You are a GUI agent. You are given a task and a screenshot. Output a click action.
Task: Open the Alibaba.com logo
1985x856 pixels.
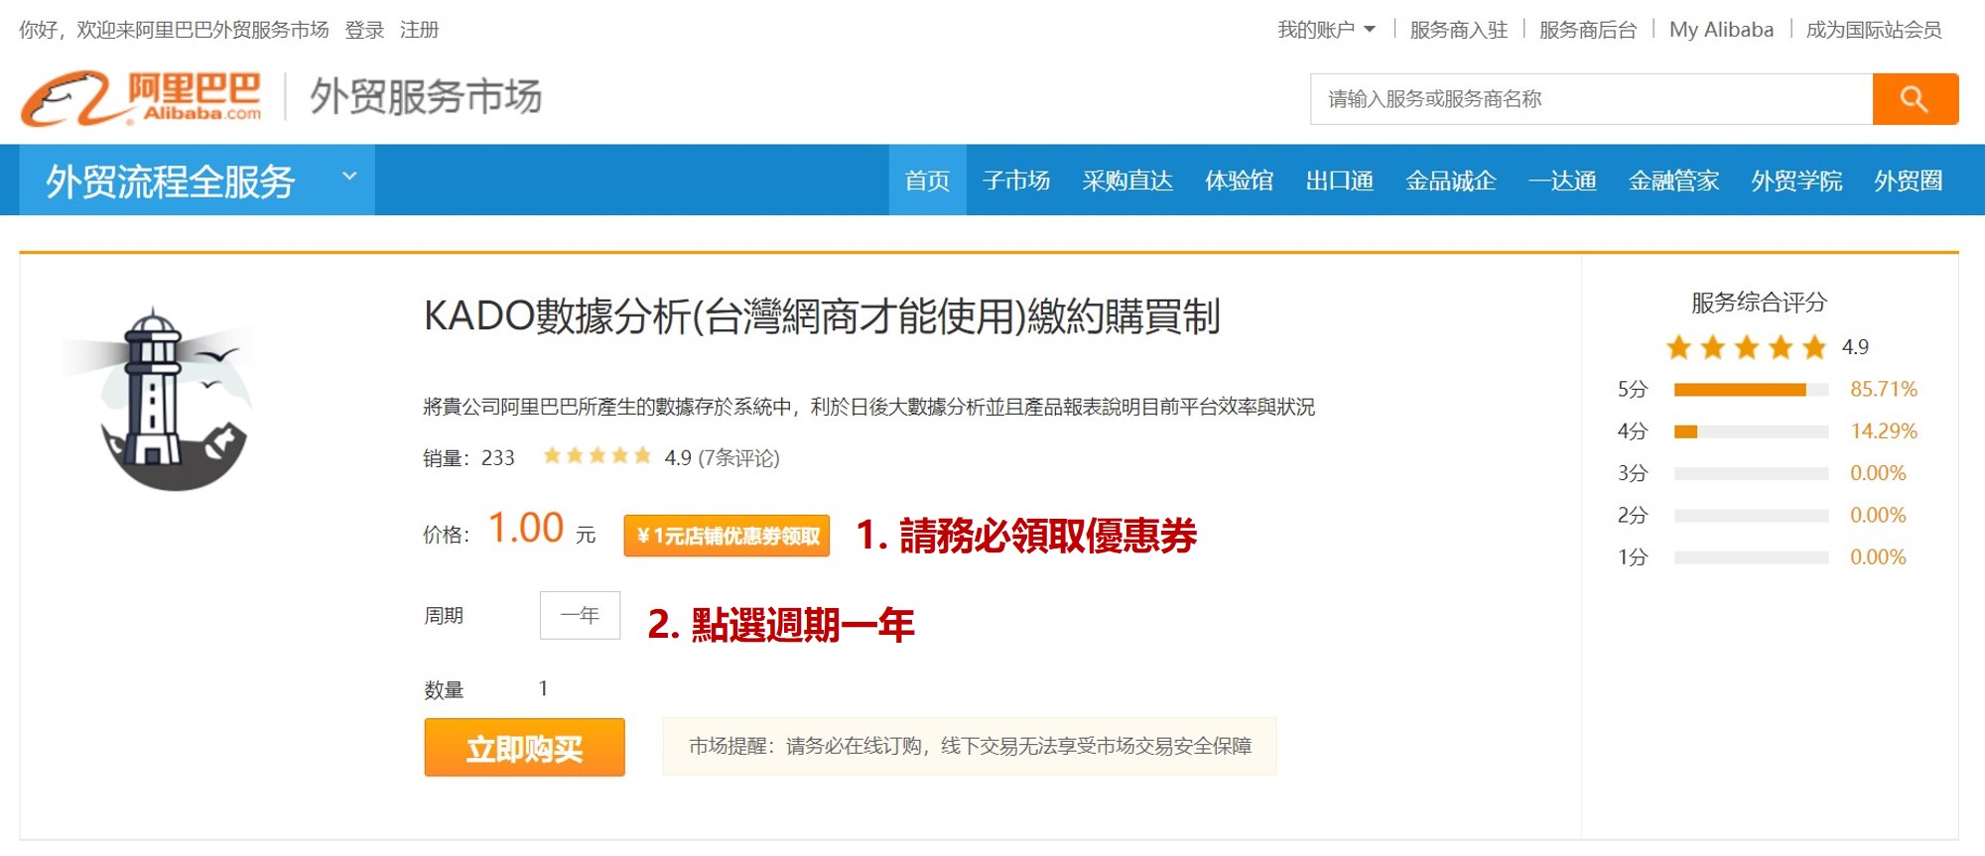[x=141, y=98]
